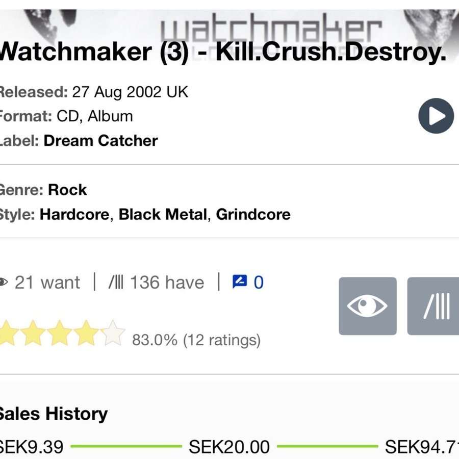Image resolution: width=459 pixels, height=459 pixels.
Task: Open the reviews comment icon
Action: (239, 282)
